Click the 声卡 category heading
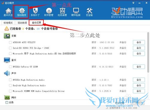This screenshot has width=150, height=110. point(14,73)
